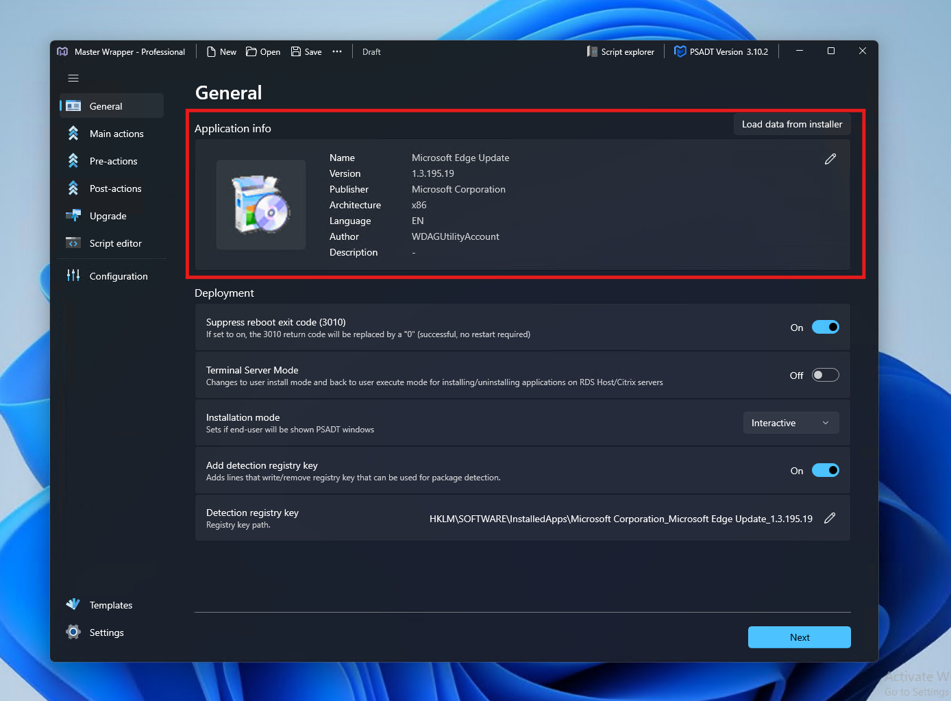Screen dimensions: 951x701
Task: Click the Open folder icon in the toolbar
Action: tap(251, 51)
